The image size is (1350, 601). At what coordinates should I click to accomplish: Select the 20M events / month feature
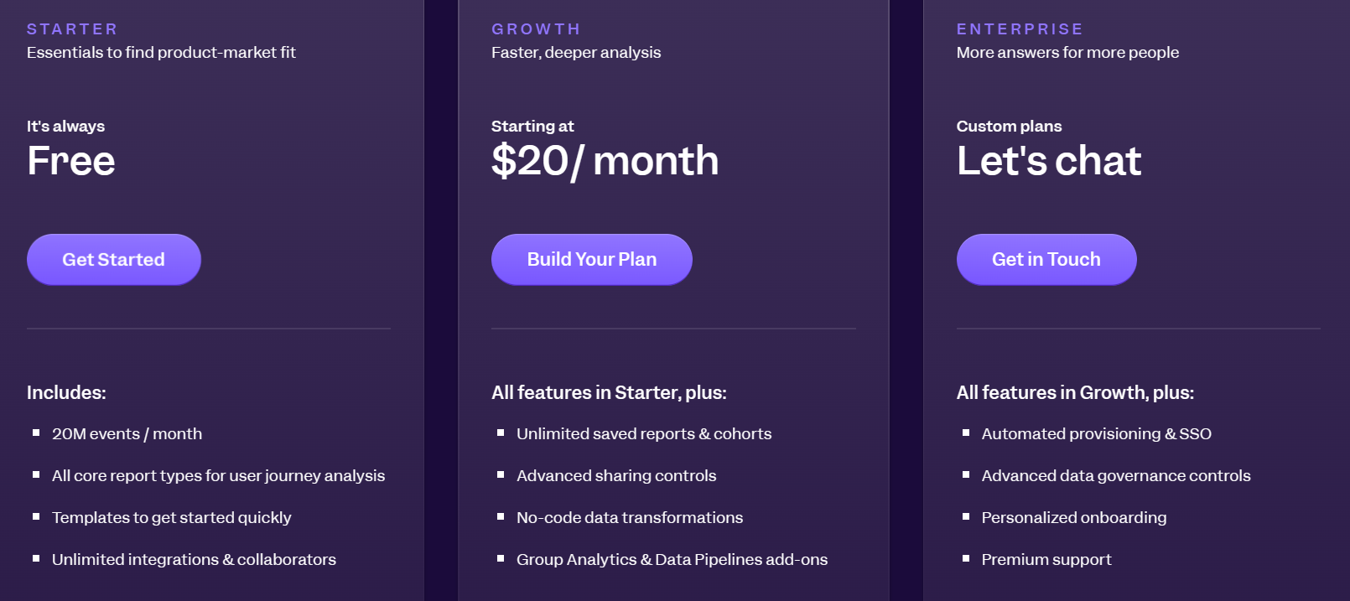(126, 433)
